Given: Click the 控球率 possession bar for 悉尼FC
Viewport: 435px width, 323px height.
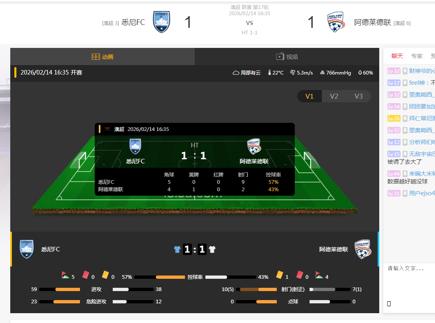Looking at the screenshot, I should click(x=159, y=277).
